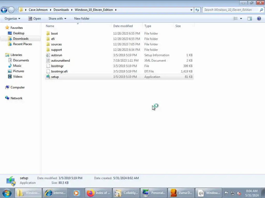Open Pictures library in navigation pane
Image resolution: width=265 pixels, height=198 pixels.
point(19,71)
